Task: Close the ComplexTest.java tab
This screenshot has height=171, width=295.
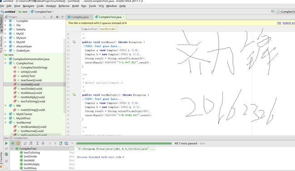Action: [123, 17]
